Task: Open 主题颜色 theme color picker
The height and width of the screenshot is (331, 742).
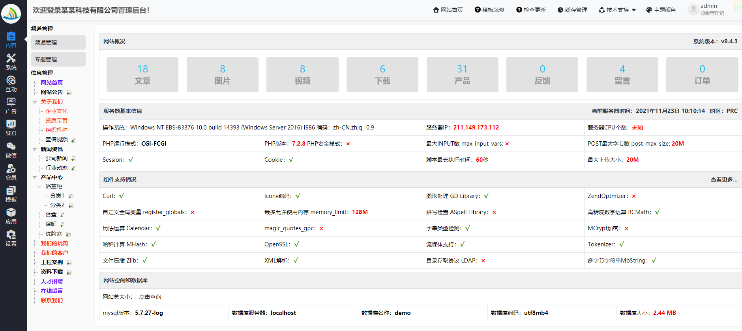Action: point(661,10)
